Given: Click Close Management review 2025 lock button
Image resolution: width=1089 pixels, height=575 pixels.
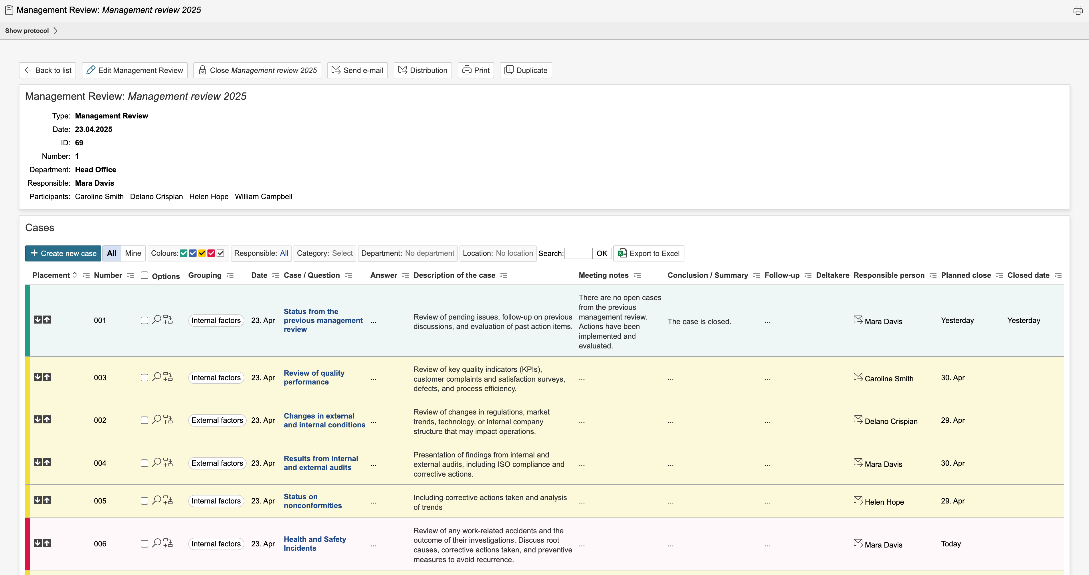Looking at the screenshot, I should (257, 70).
